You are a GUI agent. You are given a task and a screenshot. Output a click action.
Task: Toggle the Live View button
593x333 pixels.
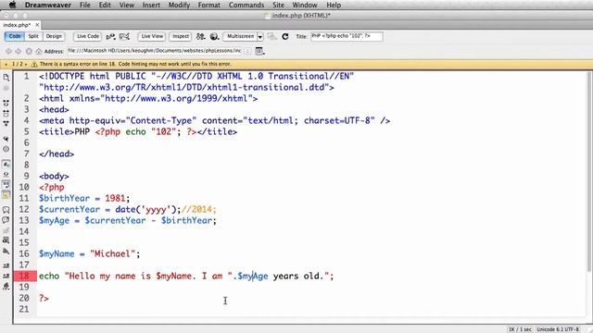[x=152, y=36]
